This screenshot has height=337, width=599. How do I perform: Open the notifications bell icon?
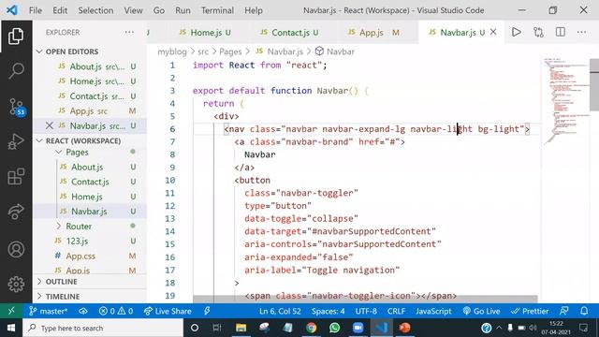[x=584, y=311]
